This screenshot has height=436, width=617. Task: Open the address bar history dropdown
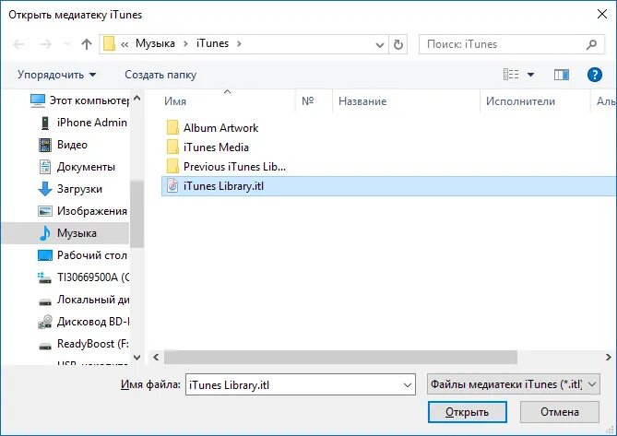point(380,45)
